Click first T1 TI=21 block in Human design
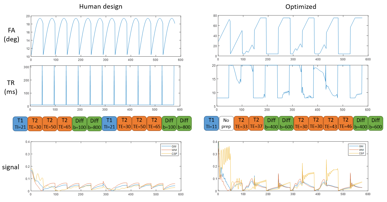 [x=20, y=123]
